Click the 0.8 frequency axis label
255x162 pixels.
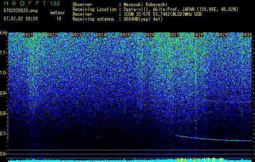click(x=3, y=113)
